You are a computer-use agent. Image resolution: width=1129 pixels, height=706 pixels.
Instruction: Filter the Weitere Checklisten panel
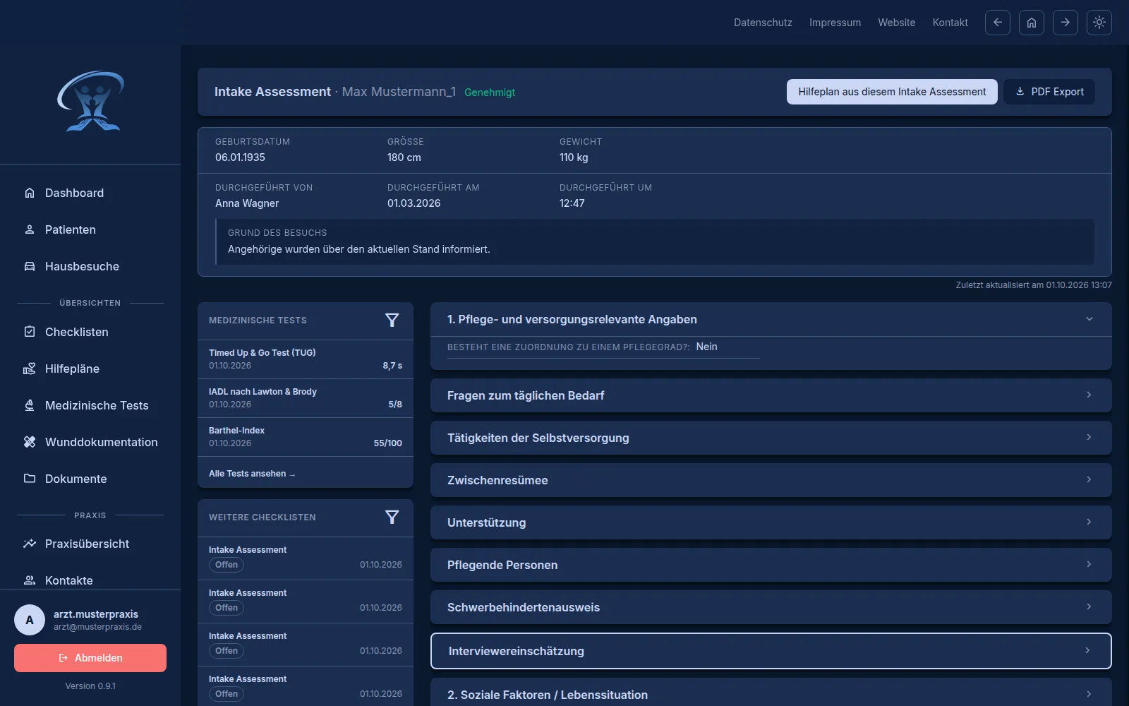(x=392, y=517)
